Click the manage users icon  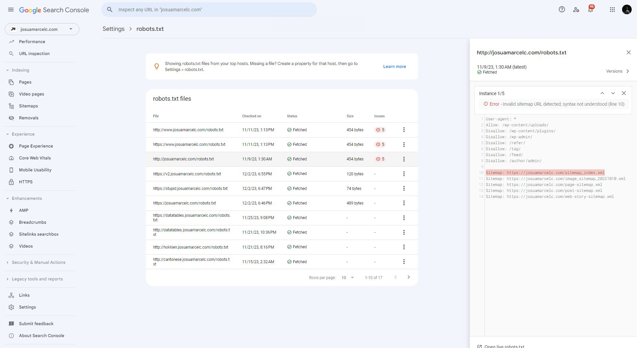[576, 10]
